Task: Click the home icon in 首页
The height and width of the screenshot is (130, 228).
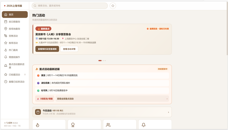Action: point(6,14)
